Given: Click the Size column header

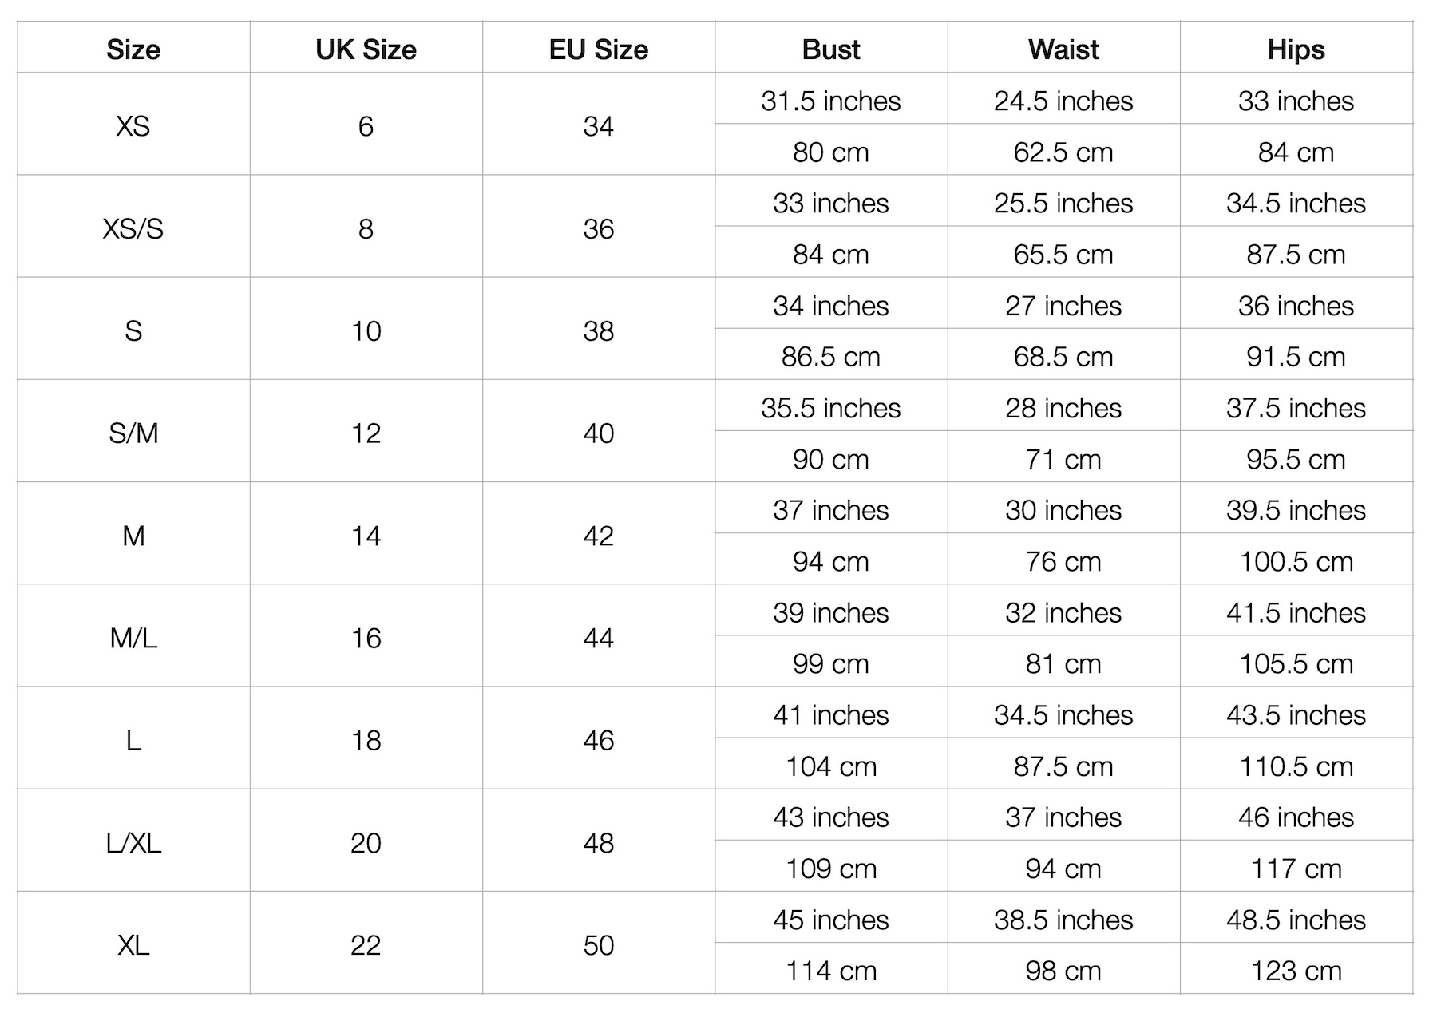Looking at the screenshot, I should click(133, 49).
